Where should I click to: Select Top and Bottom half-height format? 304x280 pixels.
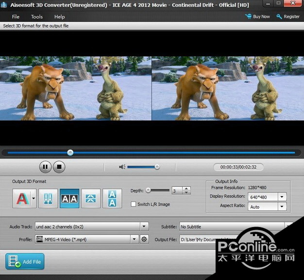click(91, 198)
